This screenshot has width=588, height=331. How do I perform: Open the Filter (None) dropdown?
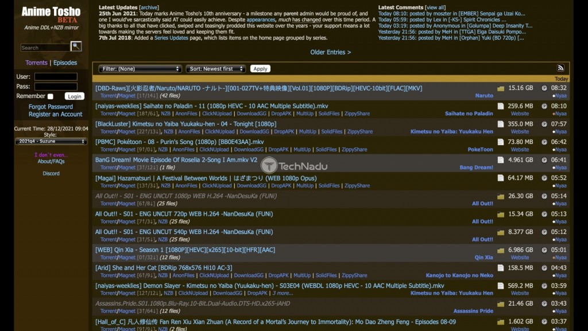140,68
